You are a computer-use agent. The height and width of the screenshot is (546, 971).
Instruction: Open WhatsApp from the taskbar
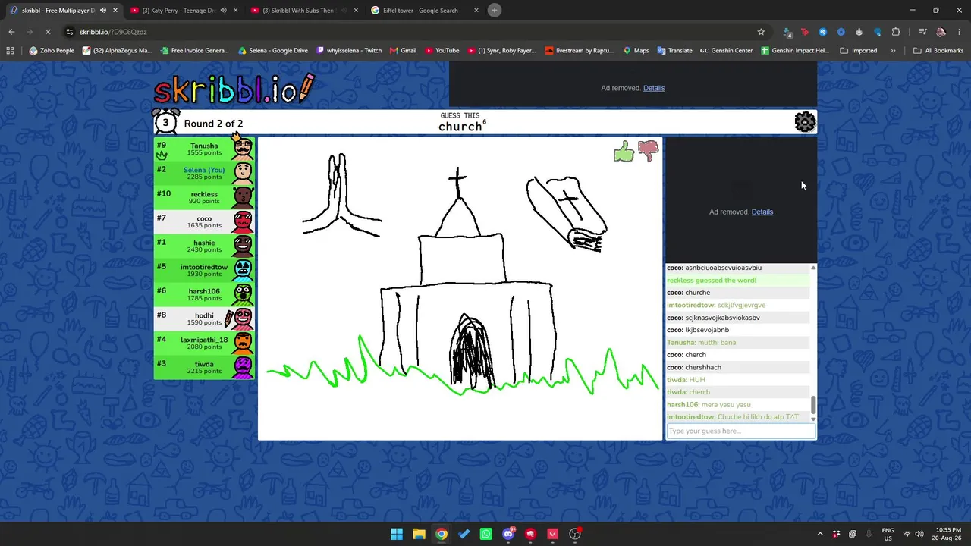[x=486, y=534]
